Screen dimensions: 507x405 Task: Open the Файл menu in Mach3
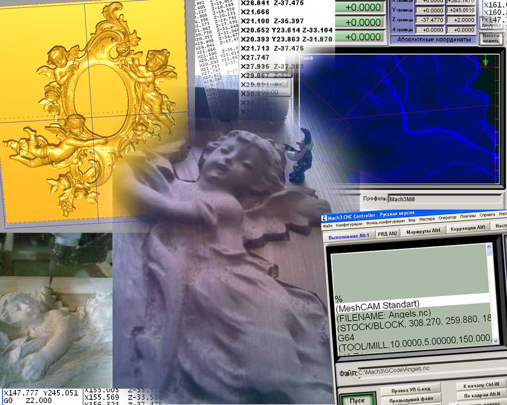[328, 226]
